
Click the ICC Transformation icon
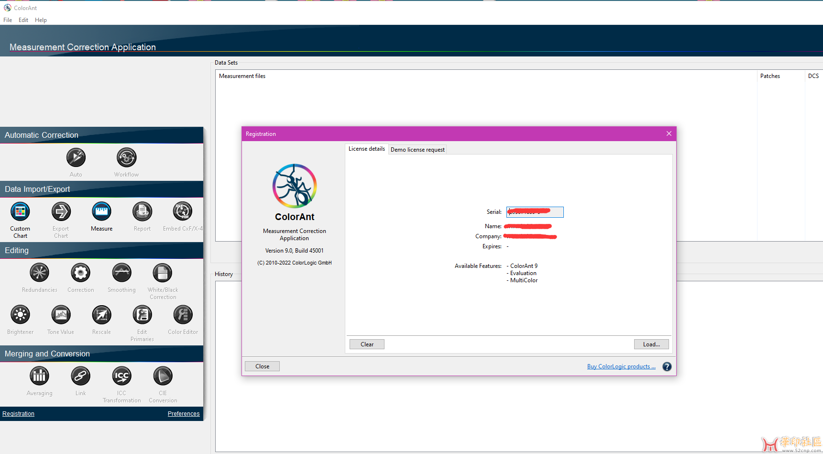point(121,376)
